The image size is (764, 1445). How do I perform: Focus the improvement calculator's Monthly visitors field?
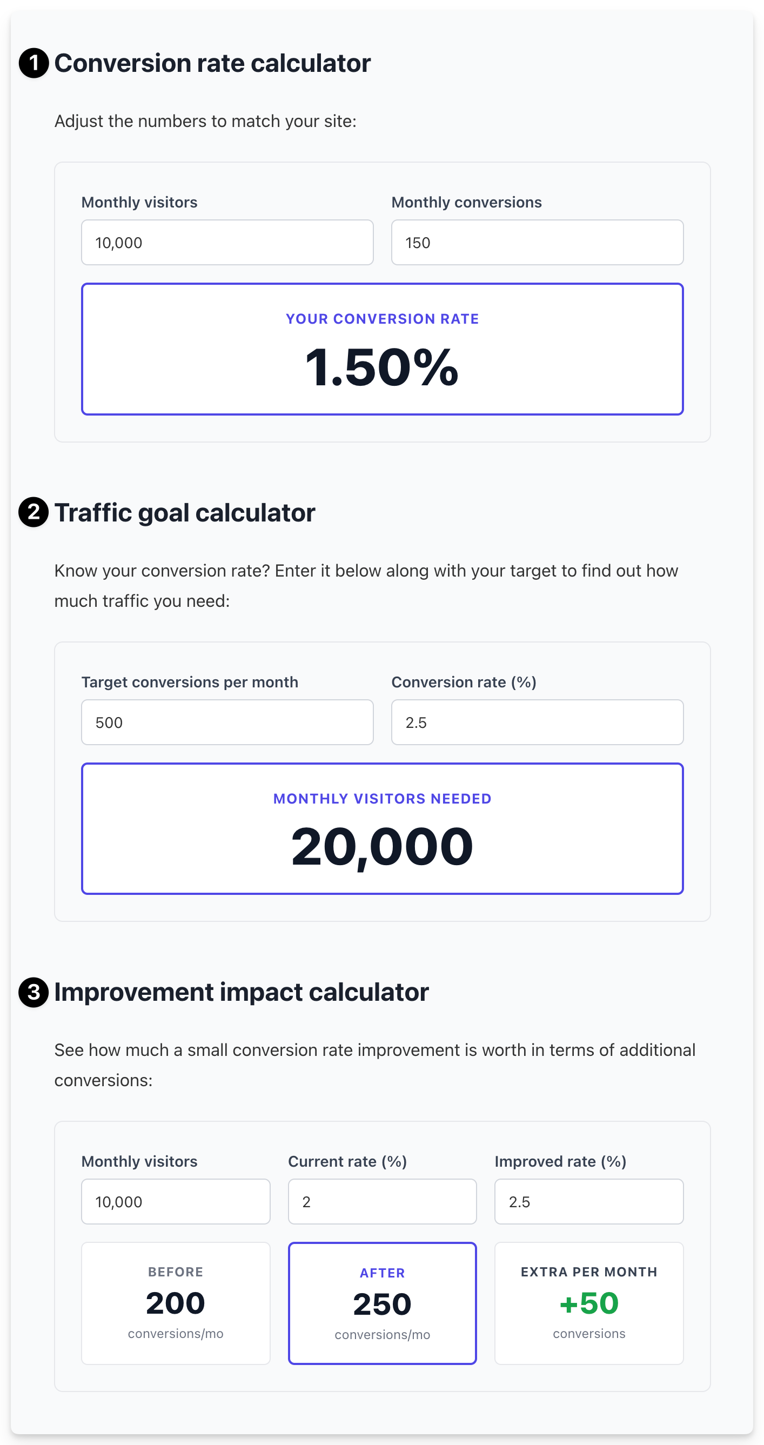176,1201
